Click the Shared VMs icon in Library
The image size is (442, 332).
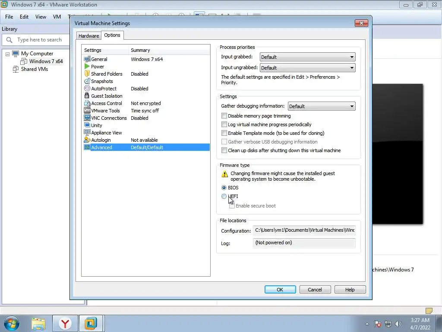(16, 69)
